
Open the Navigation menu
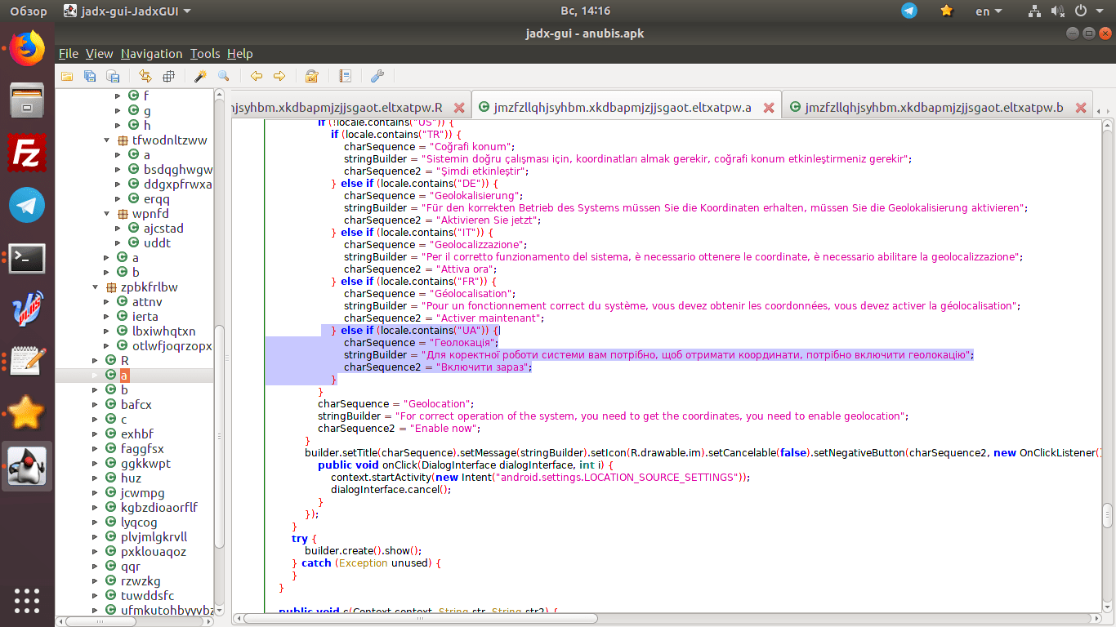(151, 54)
